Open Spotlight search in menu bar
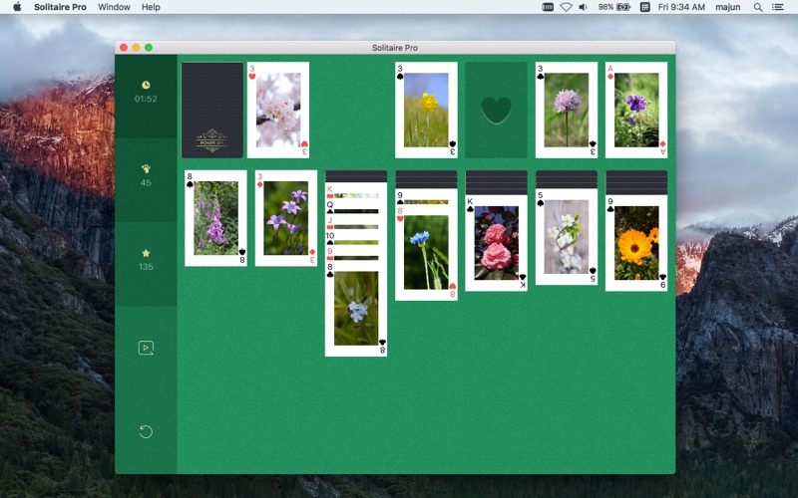This screenshot has width=798, height=498. click(758, 7)
